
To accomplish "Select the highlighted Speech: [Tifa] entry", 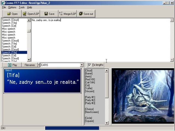I will 14,52.
